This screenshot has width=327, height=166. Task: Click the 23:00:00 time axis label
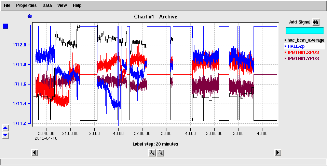[214, 134]
